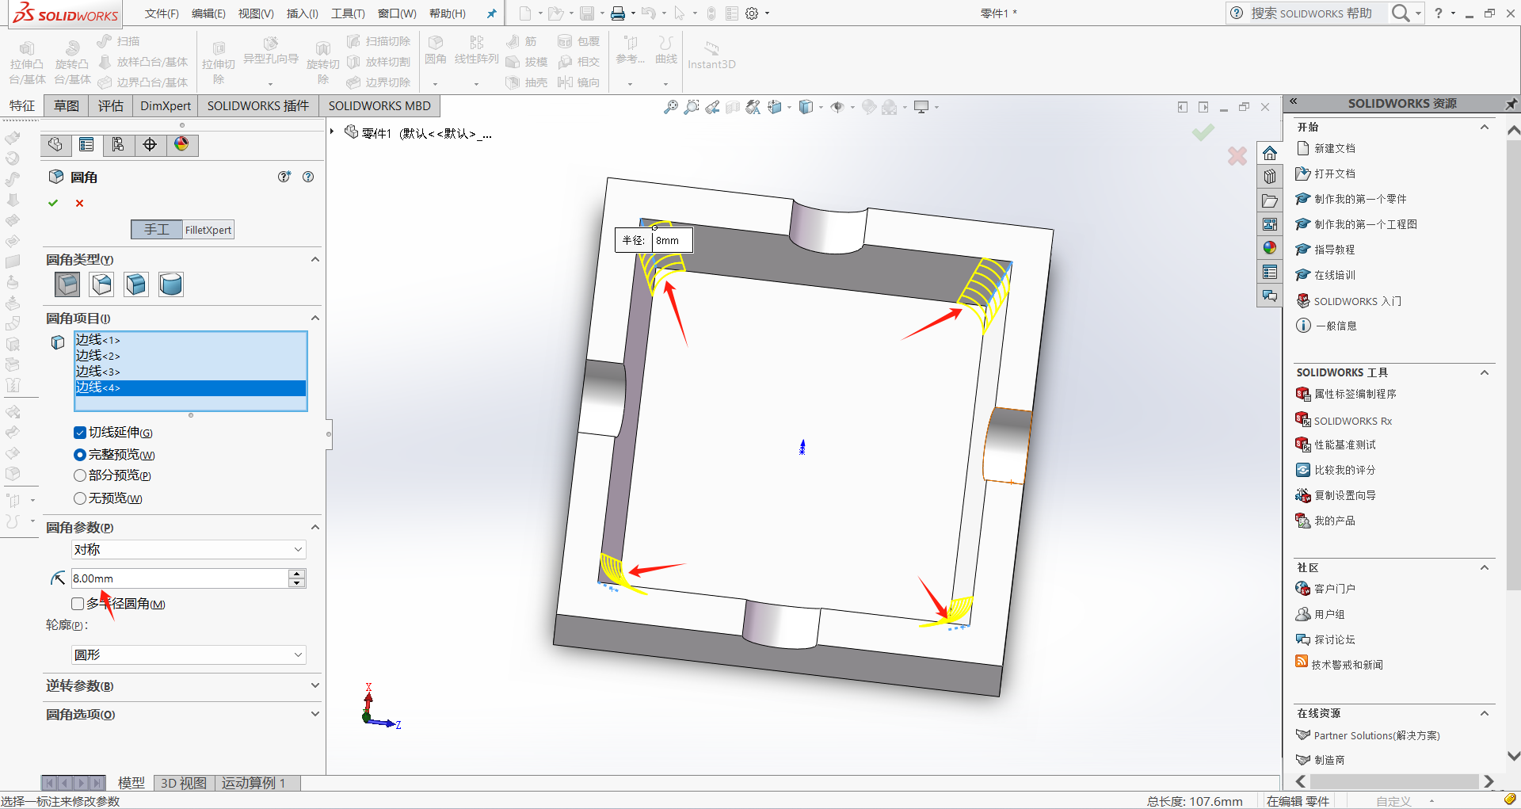Open the FeatureManager design tree tab

55,144
